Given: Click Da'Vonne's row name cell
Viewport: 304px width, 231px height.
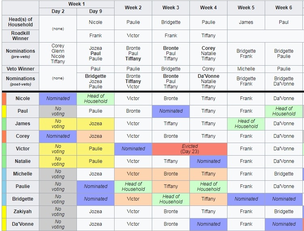Looking at the screenshot, I should (x=23, y=225).
